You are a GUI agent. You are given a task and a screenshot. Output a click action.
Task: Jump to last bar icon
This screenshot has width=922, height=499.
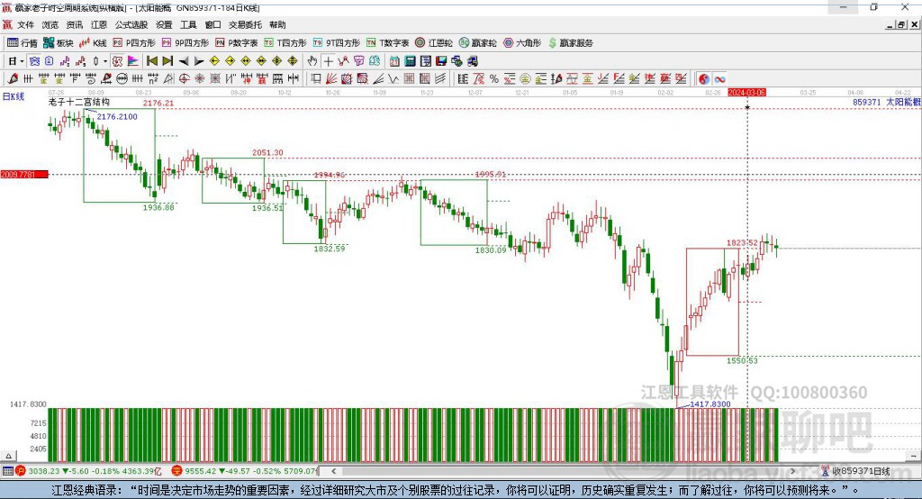pos(167,61)
